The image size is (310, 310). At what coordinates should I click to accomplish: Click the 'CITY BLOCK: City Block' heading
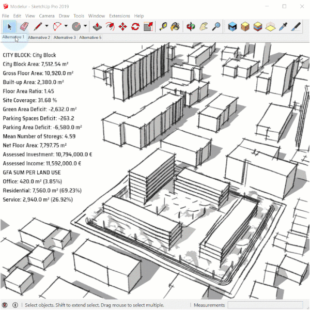click(29, 55)
